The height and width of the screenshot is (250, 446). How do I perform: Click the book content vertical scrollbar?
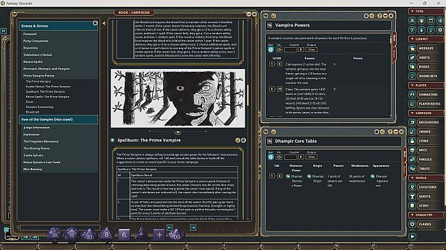pos(248,95)
